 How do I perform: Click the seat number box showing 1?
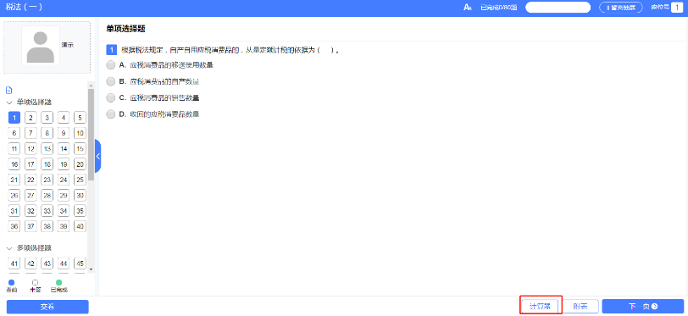tap(677, 8)
